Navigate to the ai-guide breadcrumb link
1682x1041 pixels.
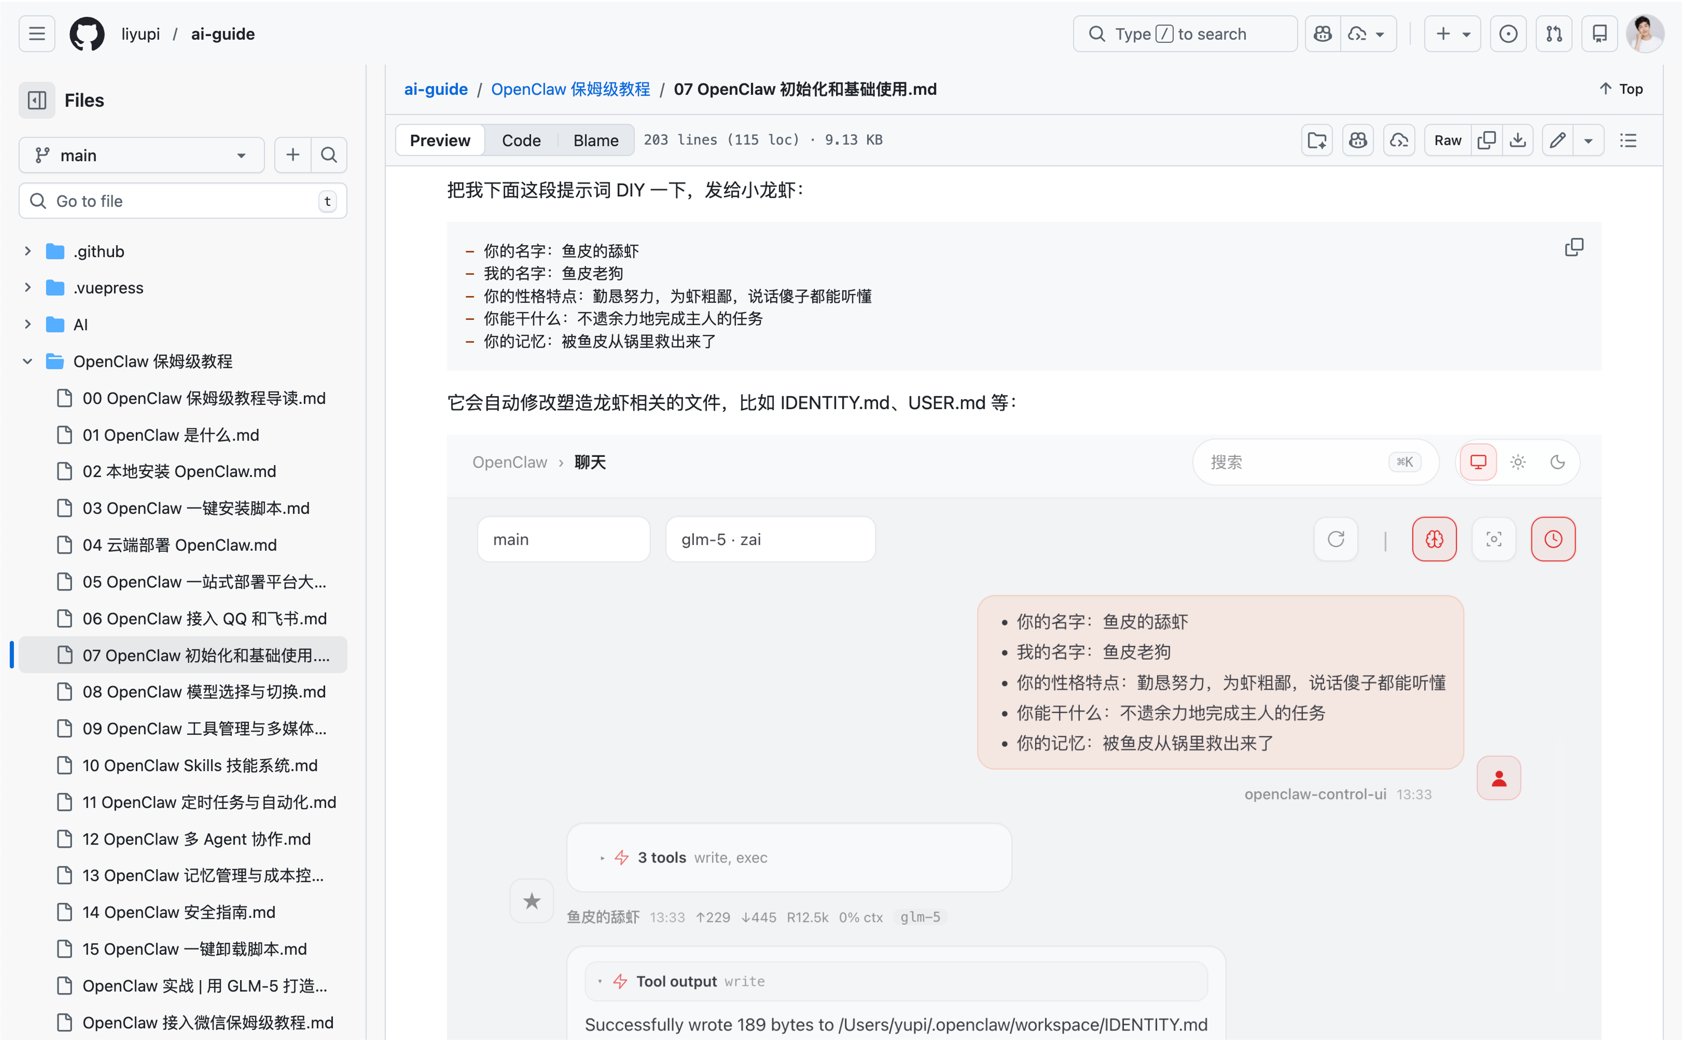[x=436, y=89]
